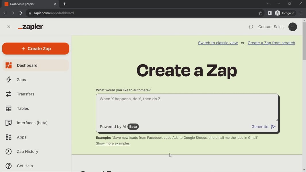306x172 pixels.
Task: Open Transfers using the arrows icon
Action: 9,94
